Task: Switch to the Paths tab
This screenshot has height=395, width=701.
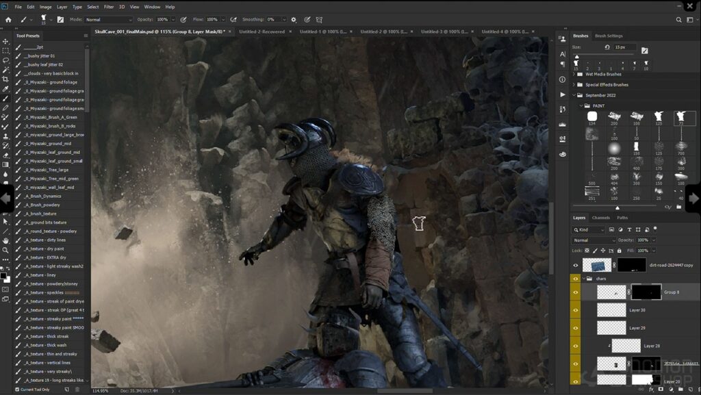Action: [x=622, y=218]
